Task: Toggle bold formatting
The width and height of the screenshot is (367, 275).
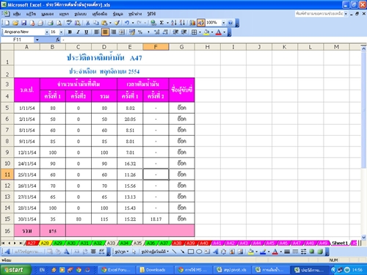Action: coord(70,32)
